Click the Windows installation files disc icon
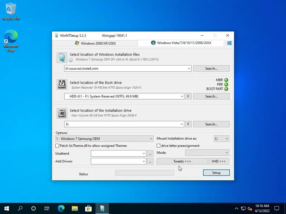Screen dimensions: 286x214 [x=62, y=58]
